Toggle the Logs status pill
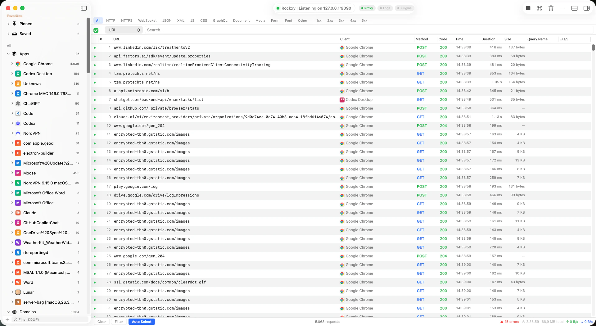596x326 pixels. click(x=385, y=8)
